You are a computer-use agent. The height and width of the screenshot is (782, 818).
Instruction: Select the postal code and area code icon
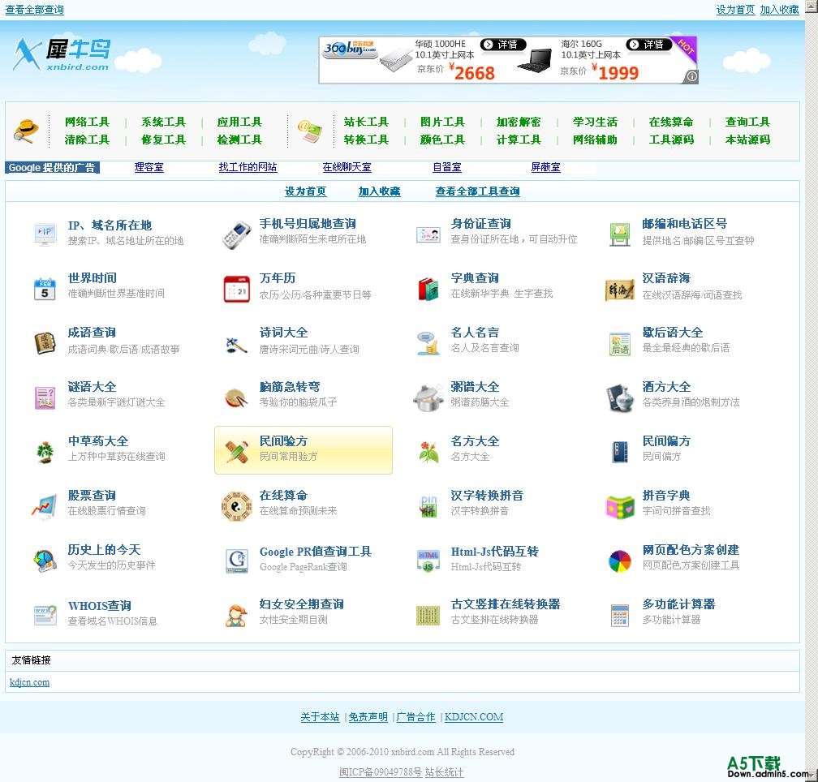(x=620, y=234)
